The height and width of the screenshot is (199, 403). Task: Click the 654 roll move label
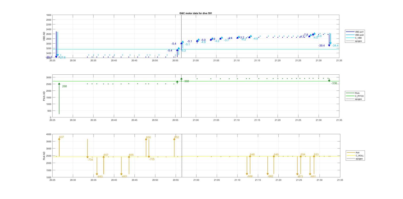(303, 155)
